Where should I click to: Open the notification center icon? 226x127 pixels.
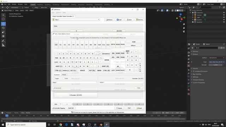pyautogui.click(x=222, y=125)
